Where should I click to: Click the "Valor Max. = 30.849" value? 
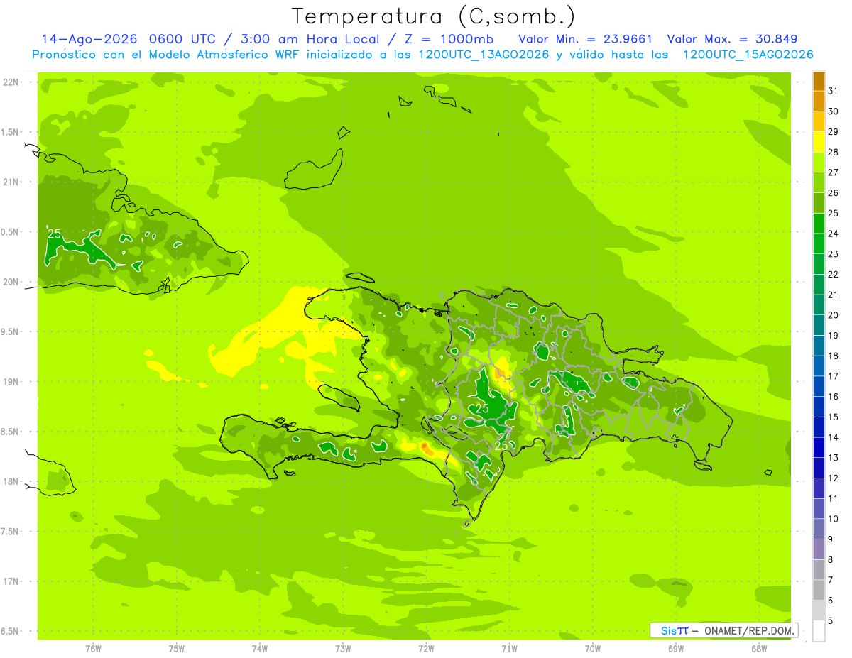click(733, 39)
